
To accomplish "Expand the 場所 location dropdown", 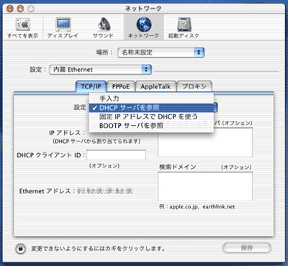I will pos(161,52).
